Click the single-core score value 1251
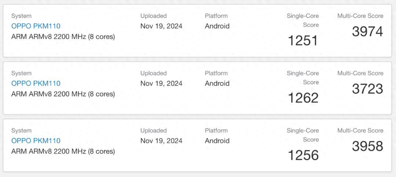The height and width of the screenshot is (177, 396). click(x=303, y=41)
